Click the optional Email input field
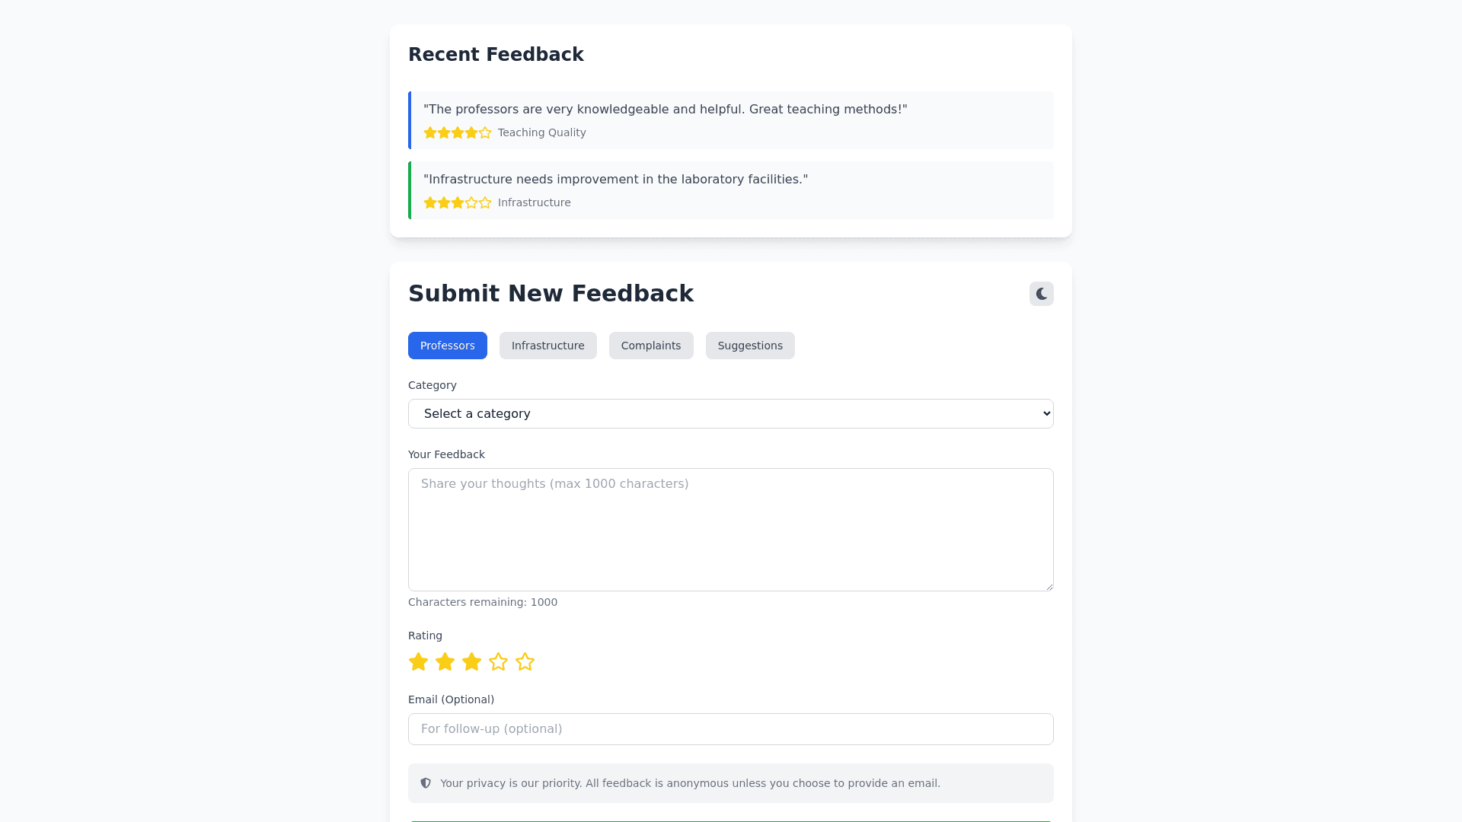The height and width of the screenshot is (822, 1462). (x=729, y=729)
